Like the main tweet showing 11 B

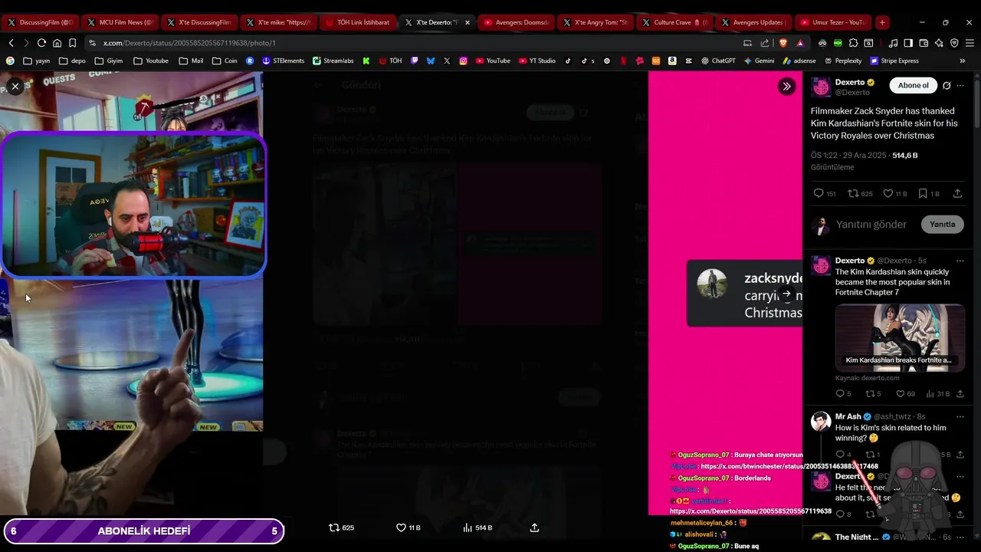tap(895, 194)
